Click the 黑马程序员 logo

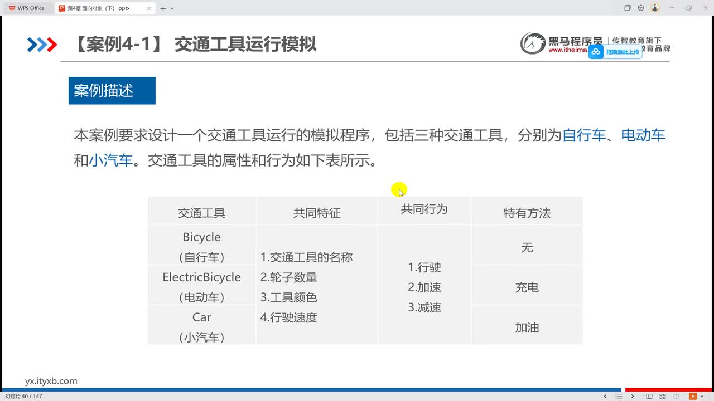[561, 43]
